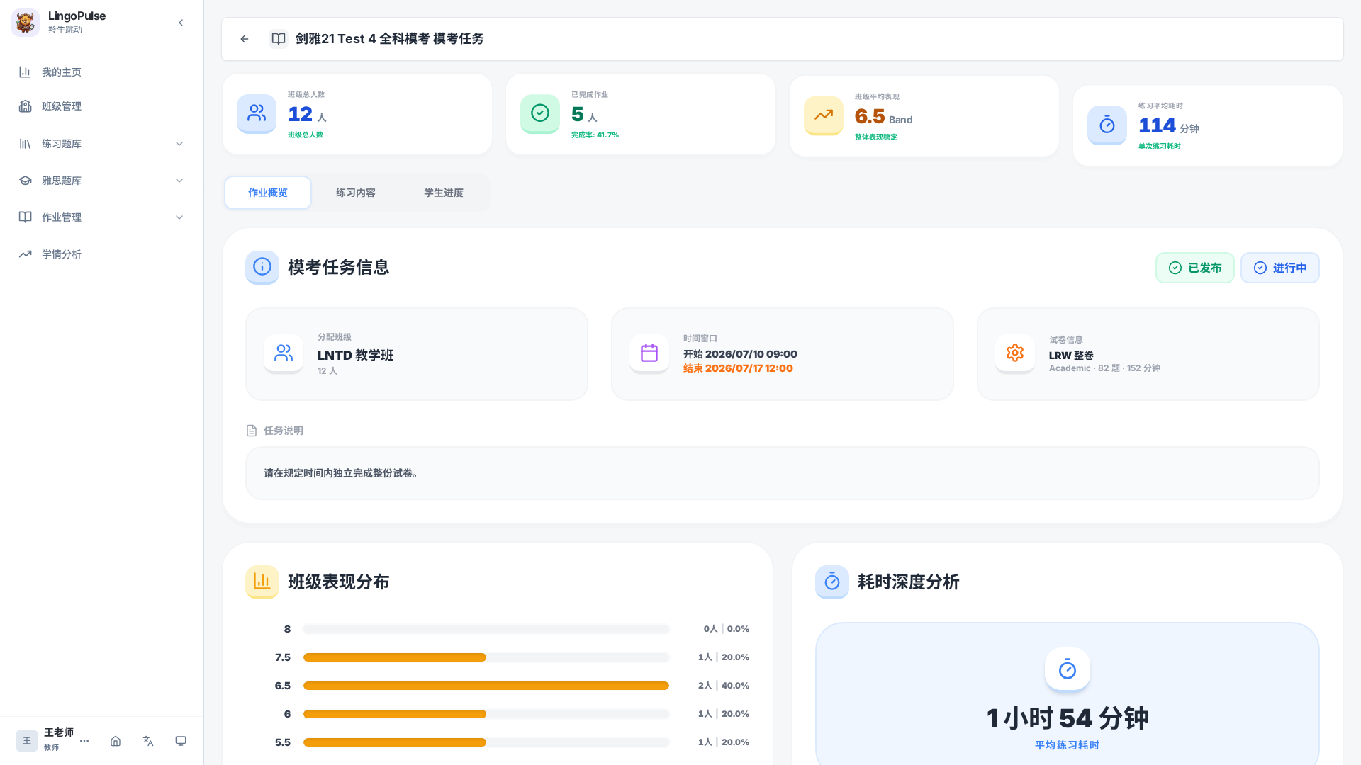
Task: Click the 0人 | 0.0% label
Action: (726, 629)
